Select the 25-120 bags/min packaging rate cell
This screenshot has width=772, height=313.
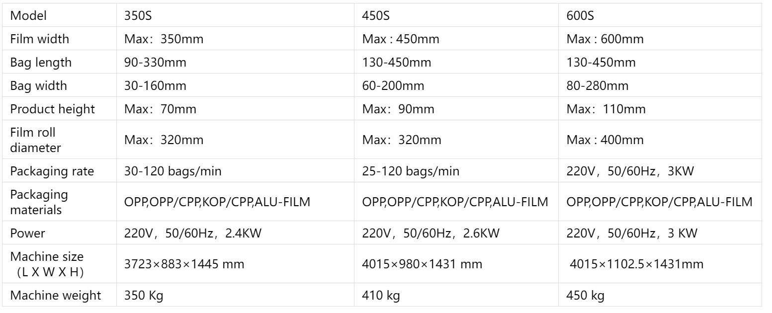click(411, 171)
